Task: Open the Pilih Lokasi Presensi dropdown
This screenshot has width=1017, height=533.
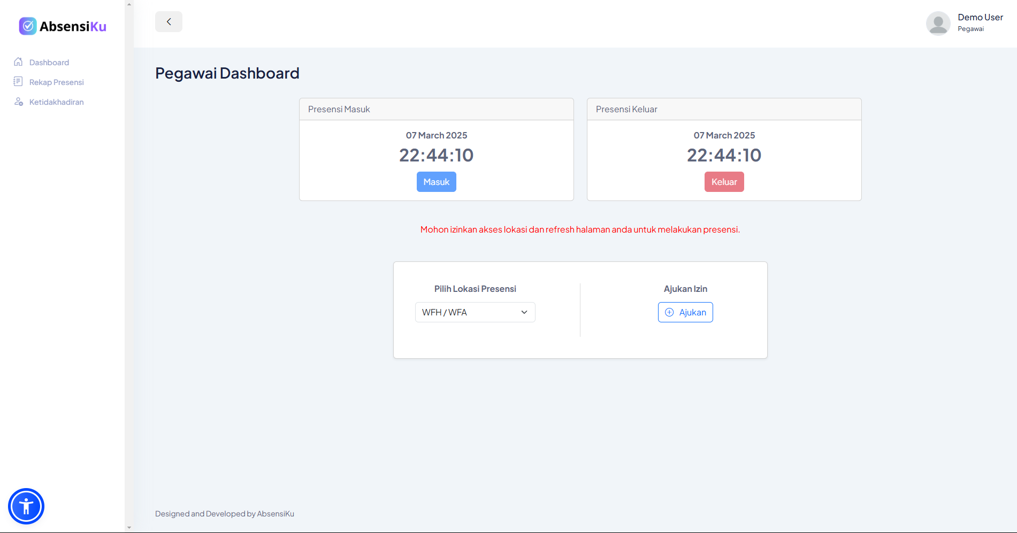Action: click(475, 312)
